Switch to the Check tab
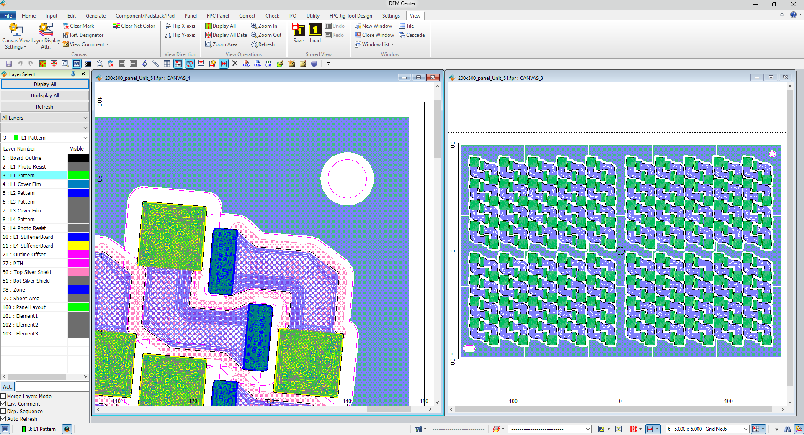 272,16
